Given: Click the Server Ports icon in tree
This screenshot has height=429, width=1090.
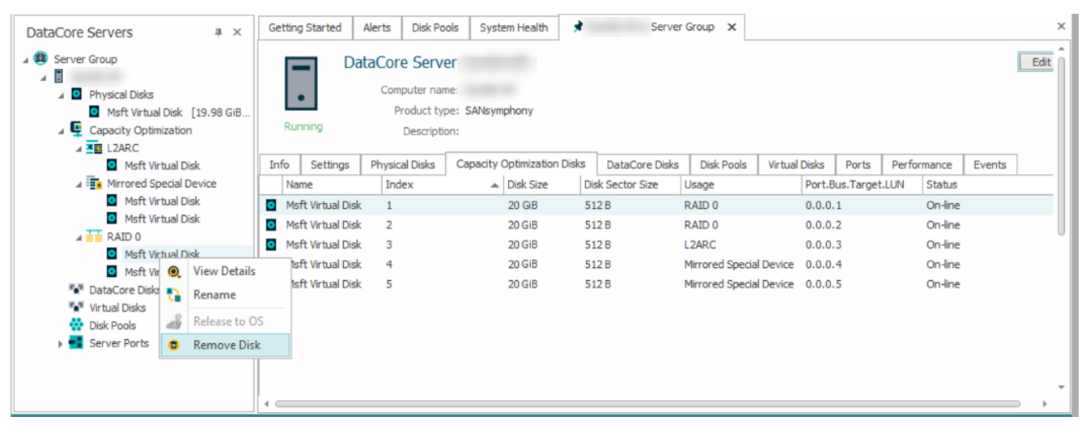Looking at the screenshot, I should [77, 343].
